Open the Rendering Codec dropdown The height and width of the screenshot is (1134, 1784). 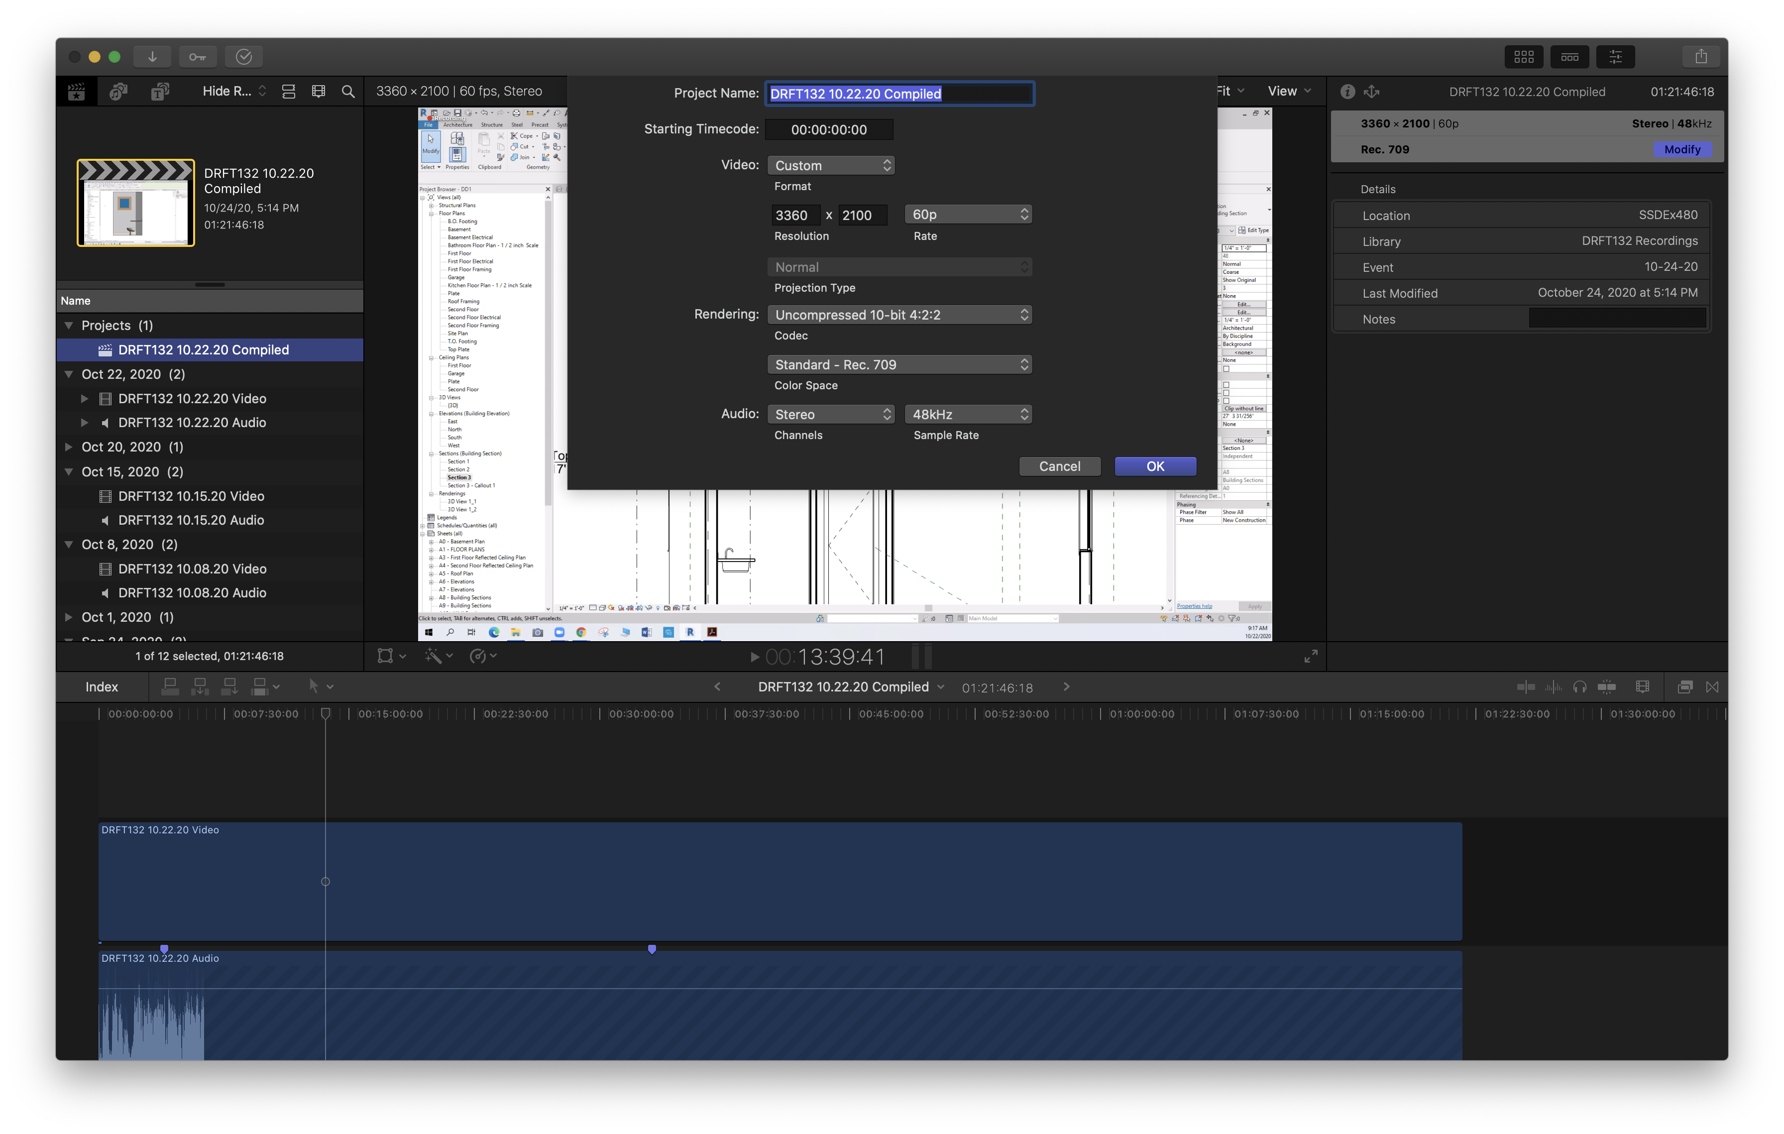[x=899, y=315]
